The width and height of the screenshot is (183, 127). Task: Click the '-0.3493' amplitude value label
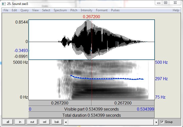coord(21,50)
